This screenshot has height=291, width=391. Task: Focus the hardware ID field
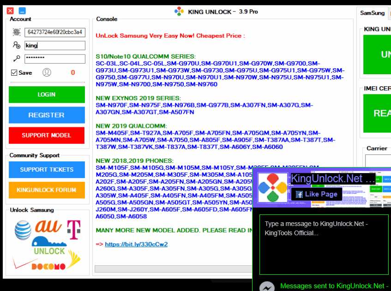(x=55, y=32)
